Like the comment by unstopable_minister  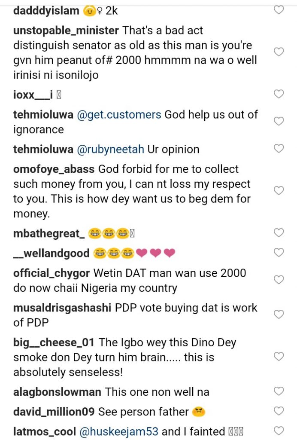click(279, 52)
